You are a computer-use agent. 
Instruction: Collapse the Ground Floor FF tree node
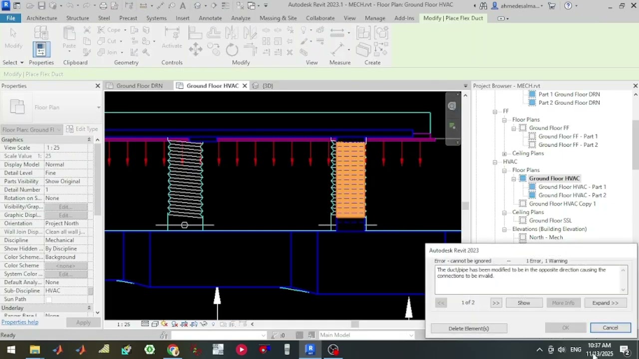coord(514,128)
